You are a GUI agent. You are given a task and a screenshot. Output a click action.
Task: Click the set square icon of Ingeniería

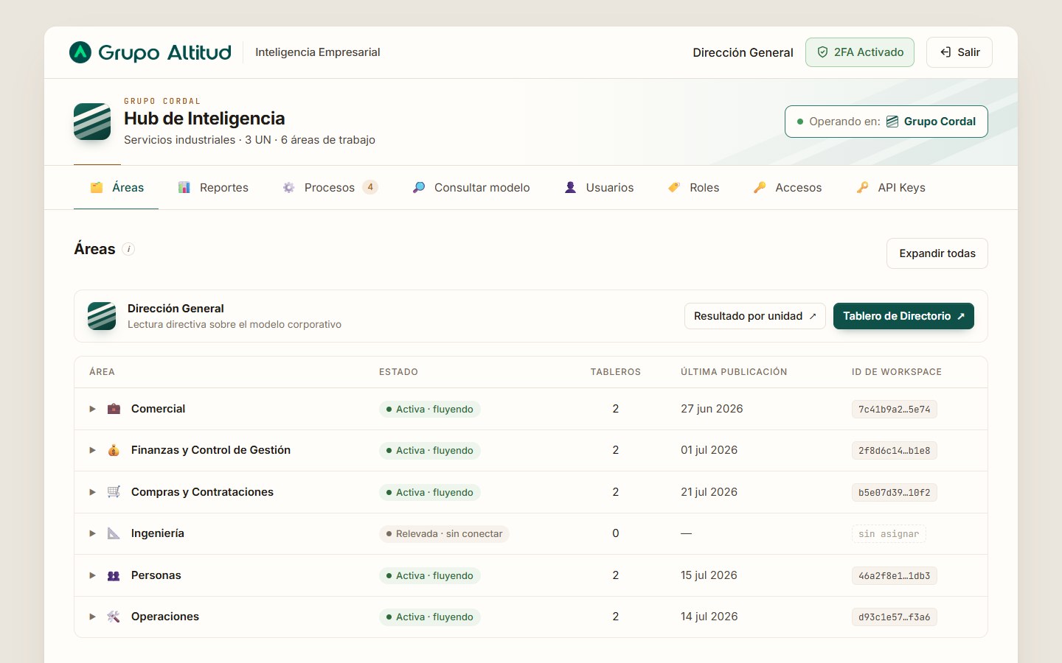(114, 533)
